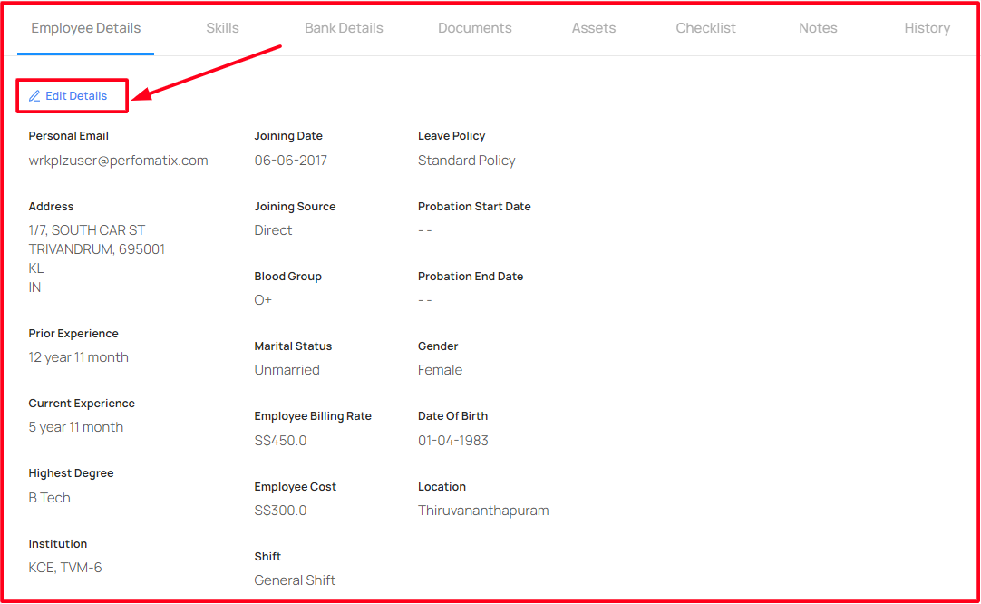Click the location Thiruvananthapuram

(x=483, y=511)
